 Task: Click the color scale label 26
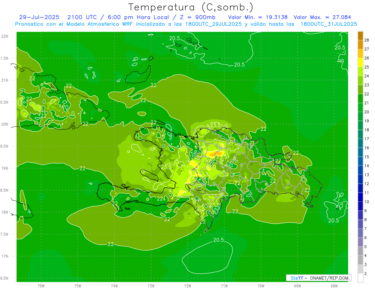[x=367, y=58]
